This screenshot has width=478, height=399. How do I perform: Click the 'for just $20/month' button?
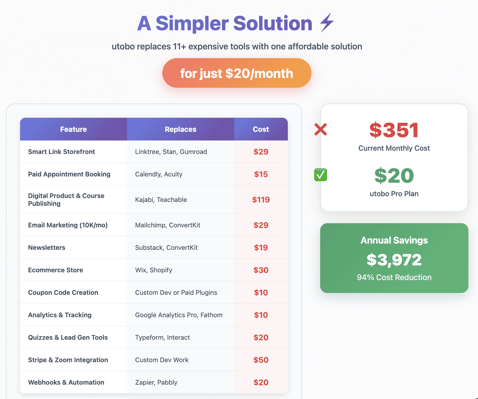(237, 73)
